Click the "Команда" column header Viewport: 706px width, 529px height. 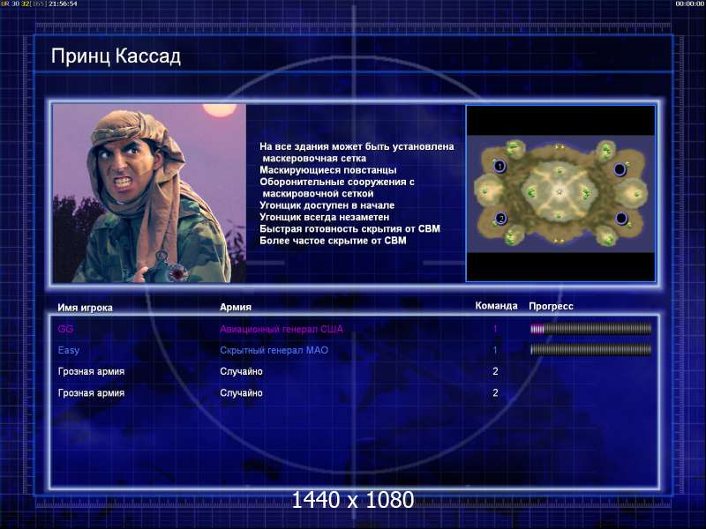[x=496, y=306]
